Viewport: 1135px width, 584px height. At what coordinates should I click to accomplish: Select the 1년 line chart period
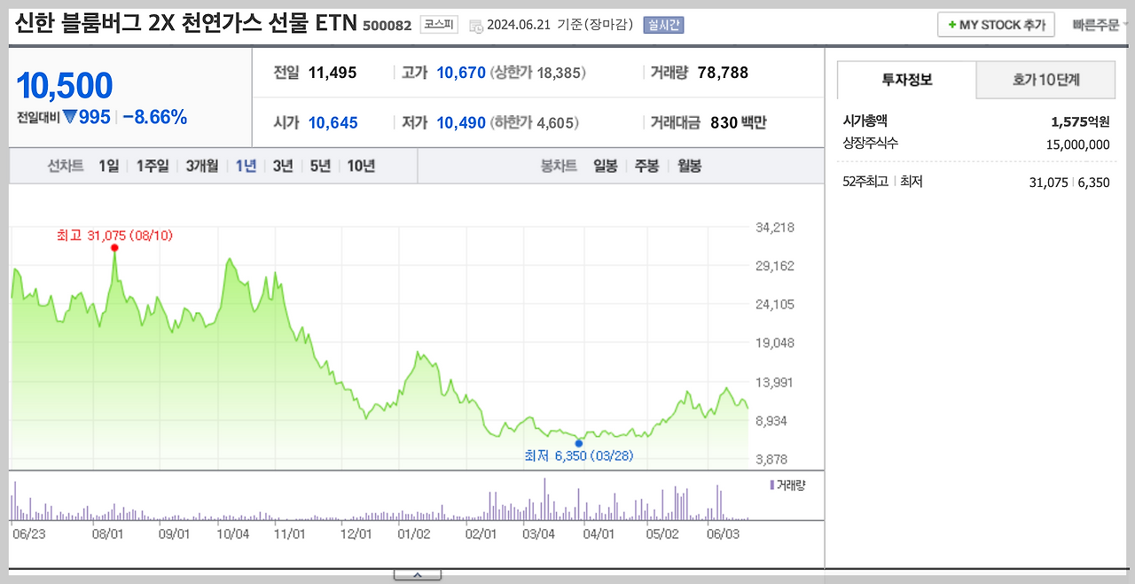coord(246,166)
